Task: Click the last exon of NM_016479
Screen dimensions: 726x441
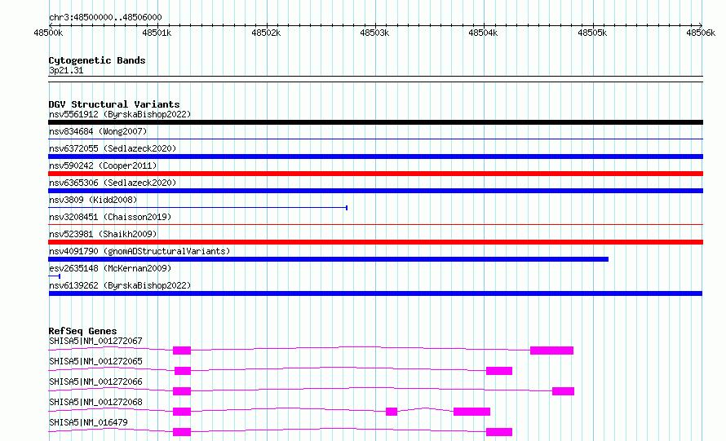Action: coord(499,432)
